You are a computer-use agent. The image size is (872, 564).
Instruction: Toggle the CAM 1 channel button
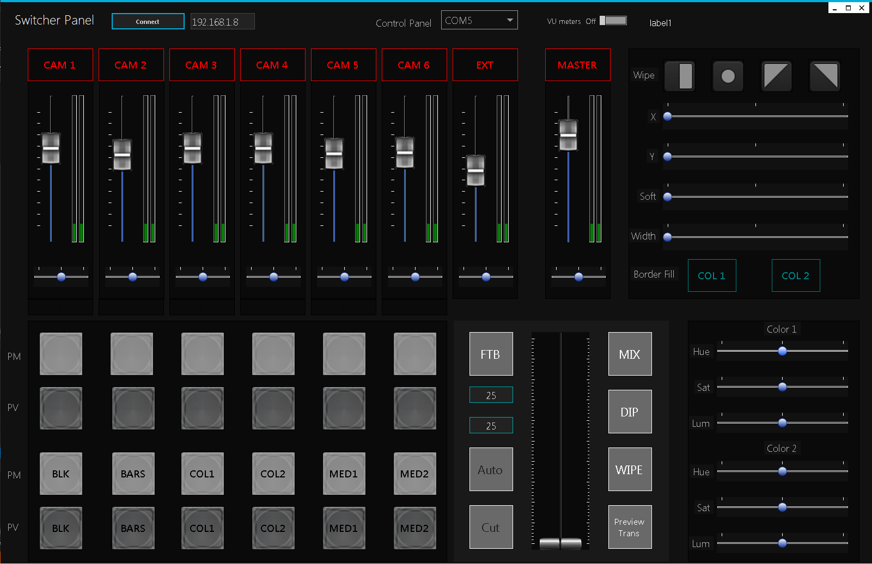(60, 65)
